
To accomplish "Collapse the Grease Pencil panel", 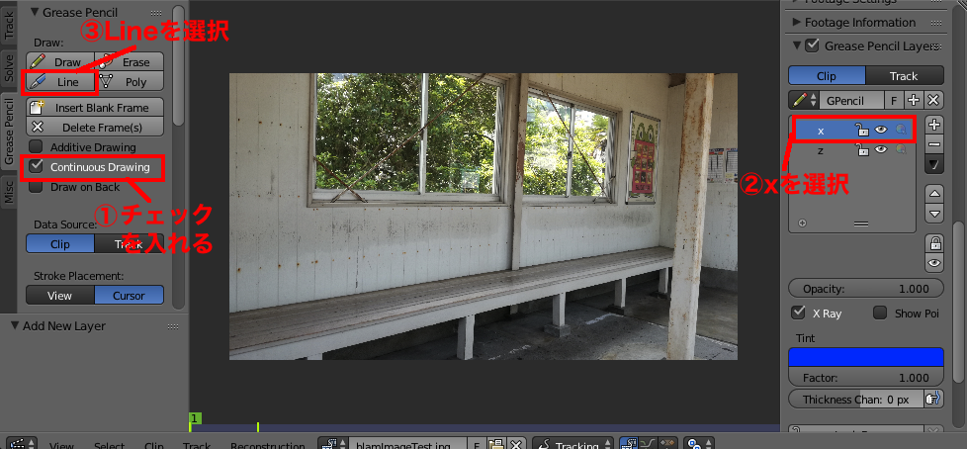I will [x=34, y=12].
